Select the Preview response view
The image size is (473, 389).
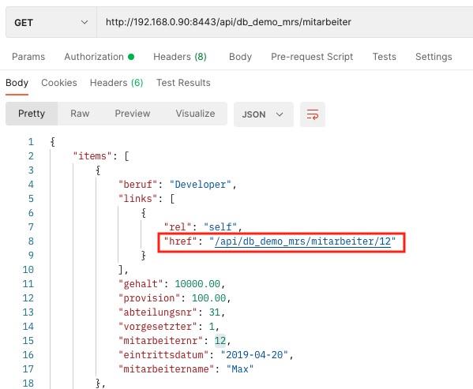pyautogui.click(x=133, y=114)
